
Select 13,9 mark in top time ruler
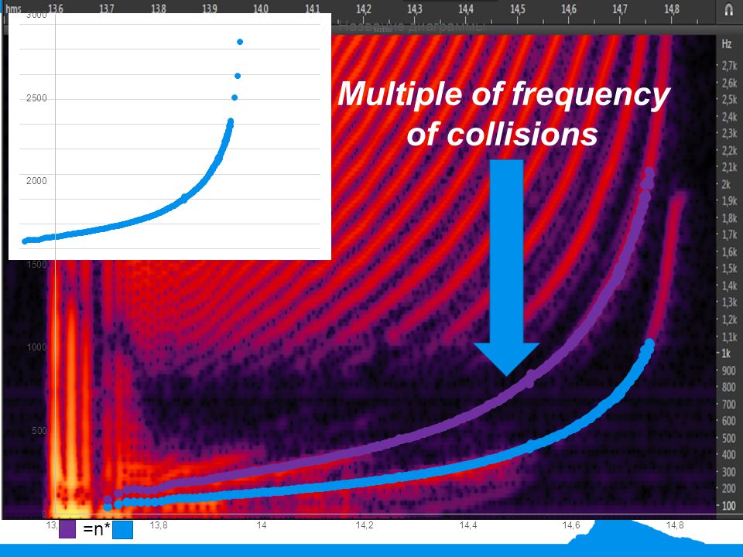pos(210,9)
